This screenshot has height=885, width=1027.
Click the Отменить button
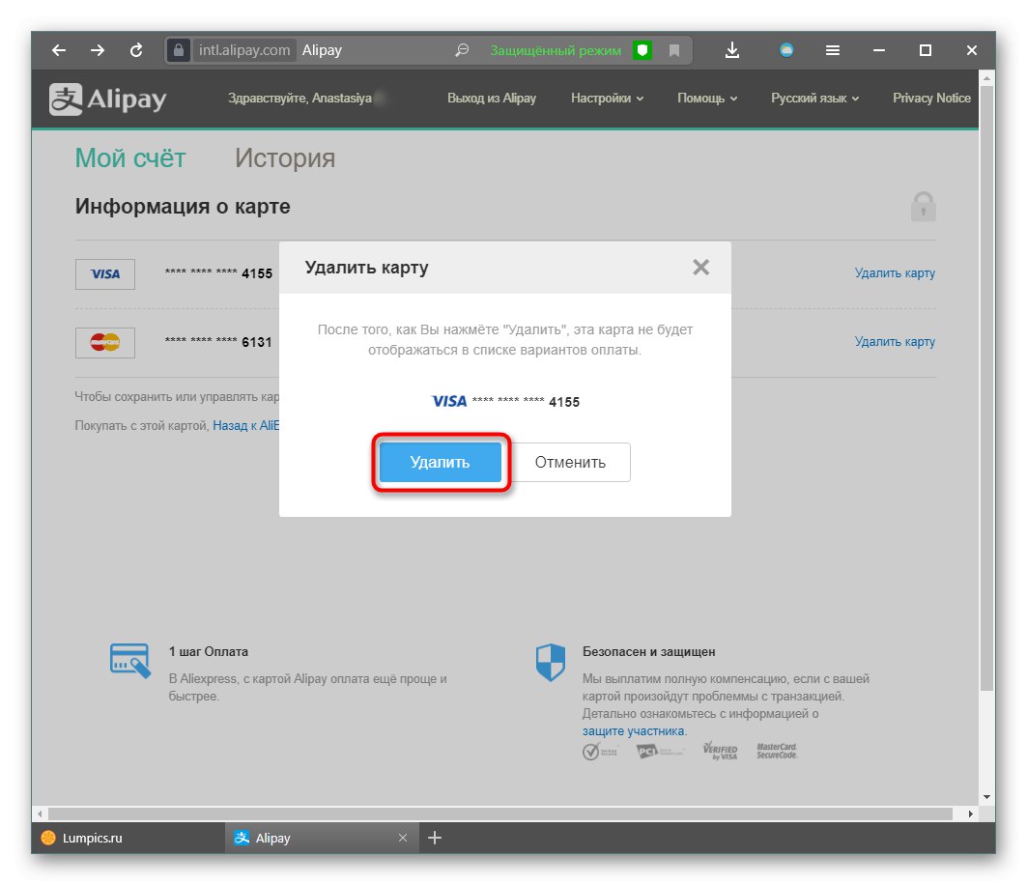(x=570, y=463)
